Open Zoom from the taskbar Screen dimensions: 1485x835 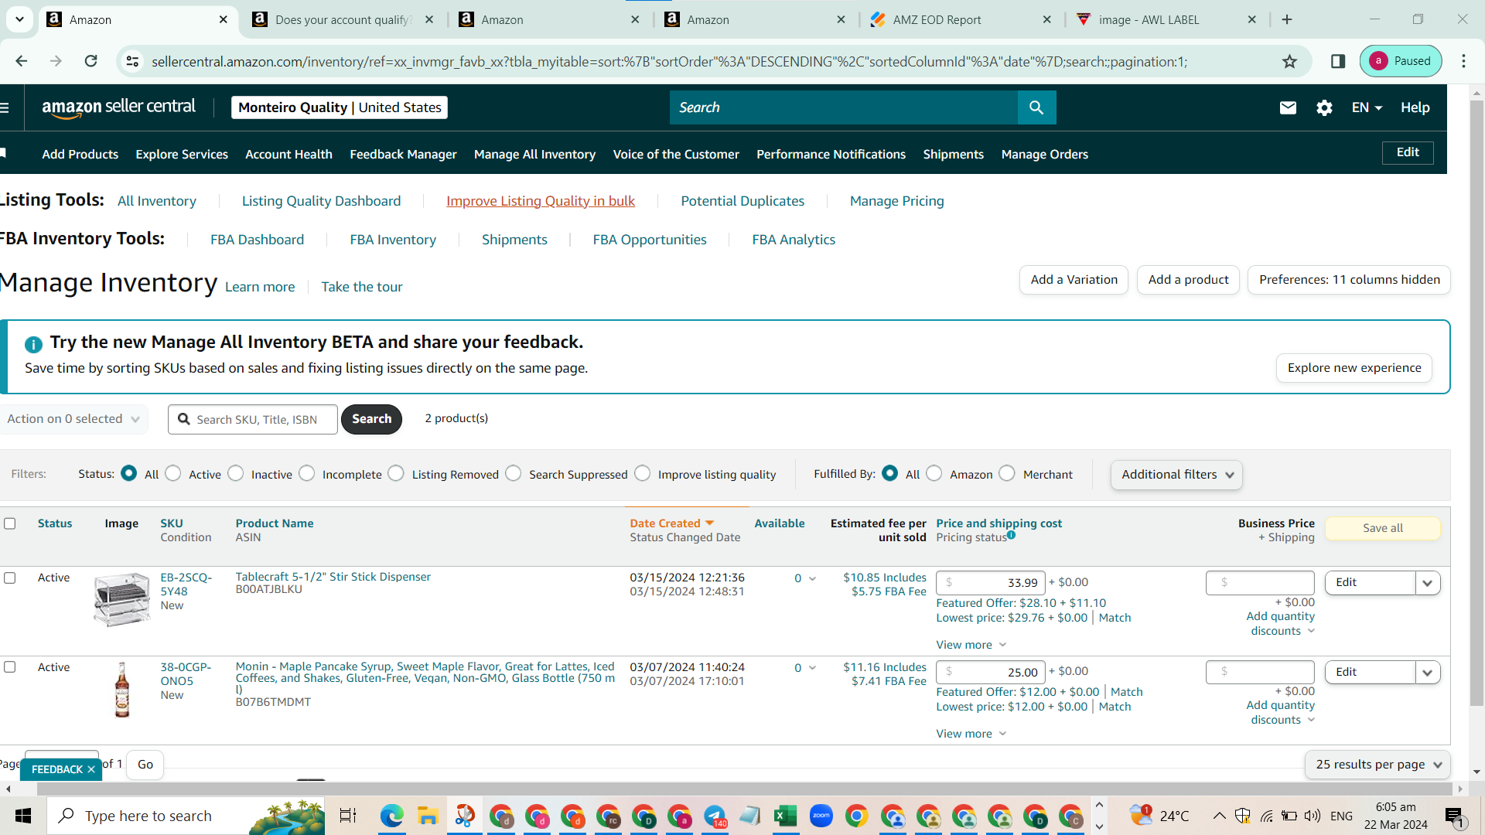coord(821,816)
